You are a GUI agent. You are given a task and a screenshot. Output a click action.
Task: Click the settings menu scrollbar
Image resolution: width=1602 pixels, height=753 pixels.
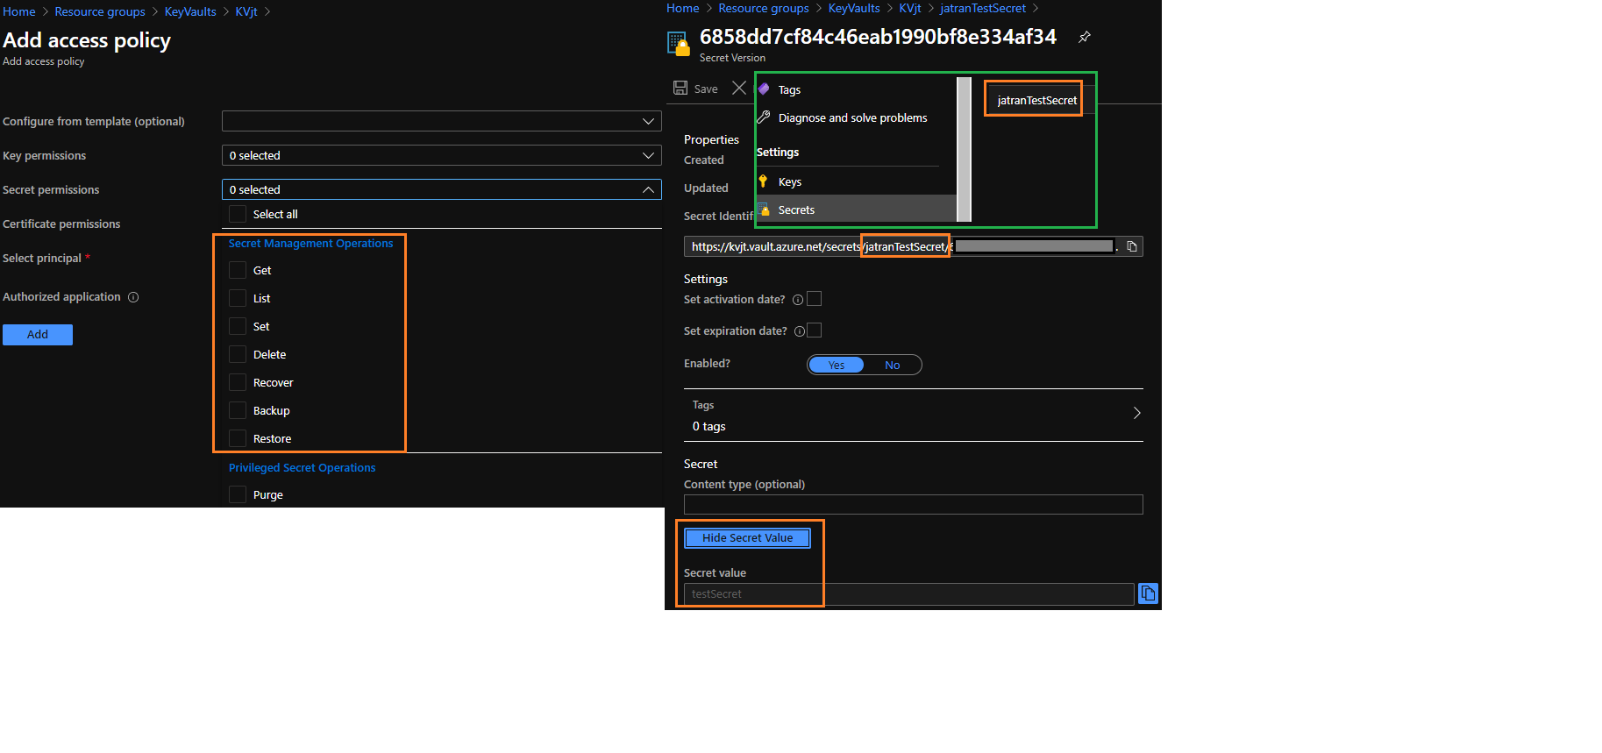click(x=965, y=149)
